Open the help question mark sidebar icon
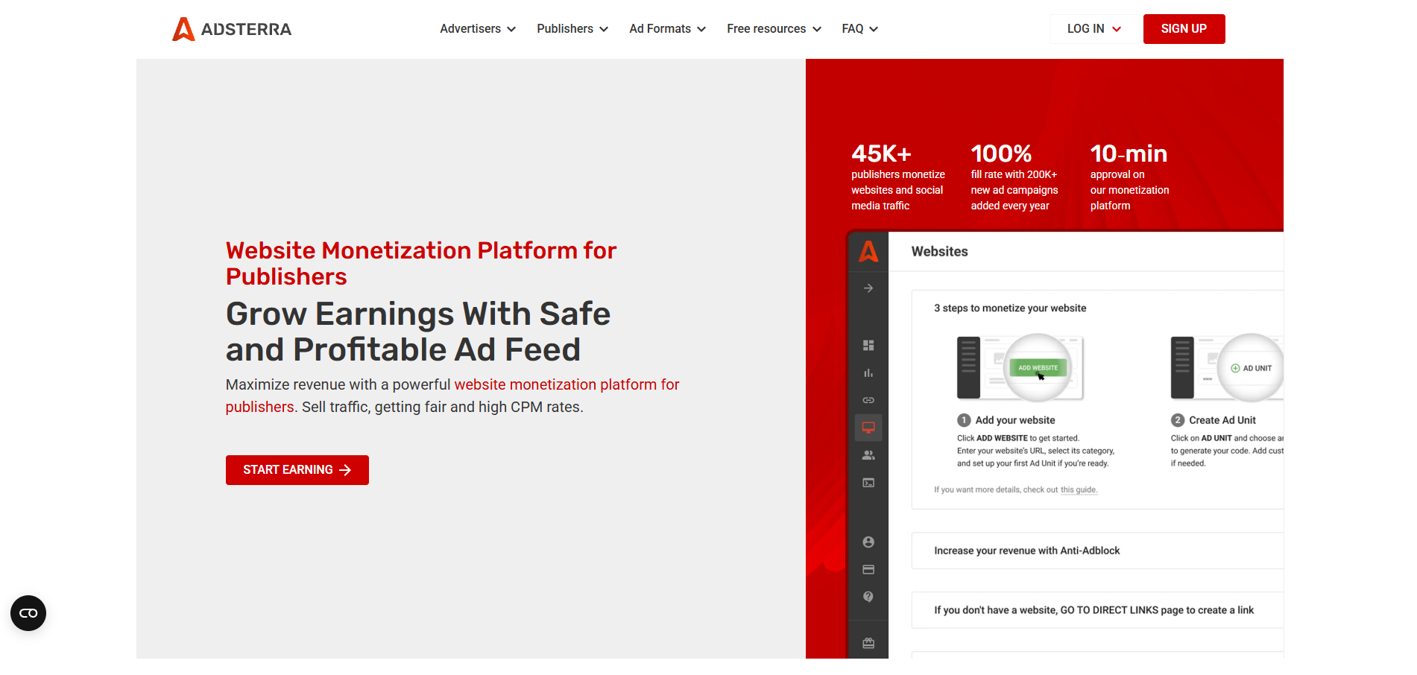The width and height of the screenshot is (1417, 675). 868,597
